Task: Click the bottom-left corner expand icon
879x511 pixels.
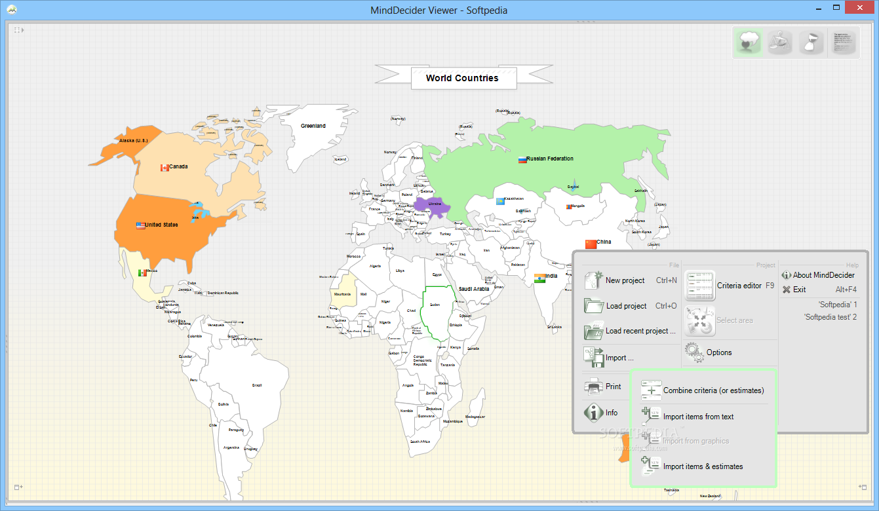Action: 18,487
